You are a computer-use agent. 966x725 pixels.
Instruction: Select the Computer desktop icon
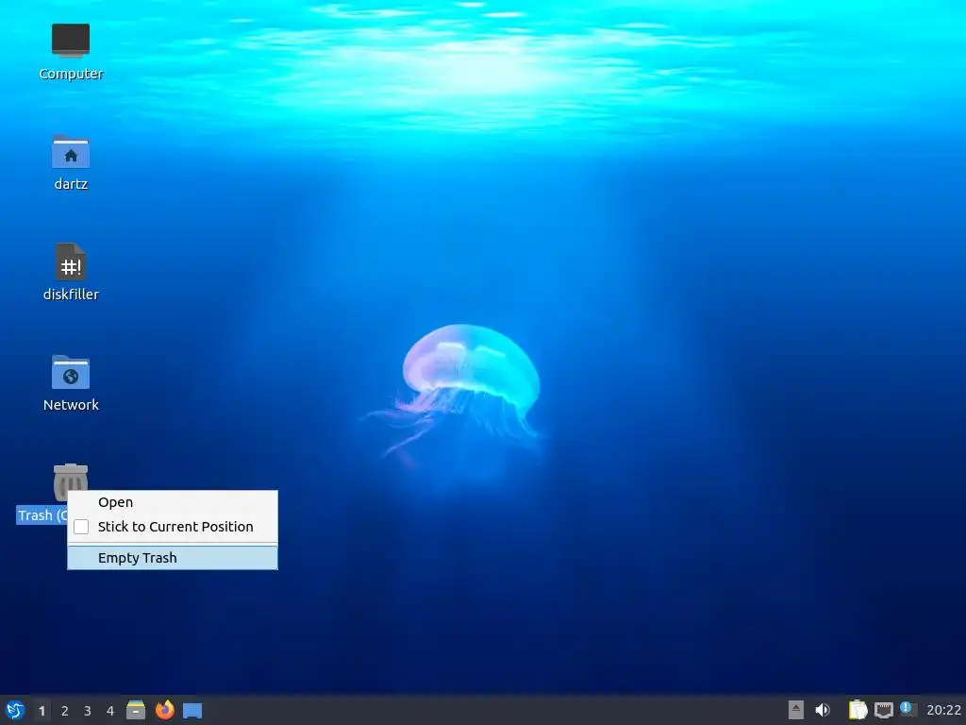[71, 41]
